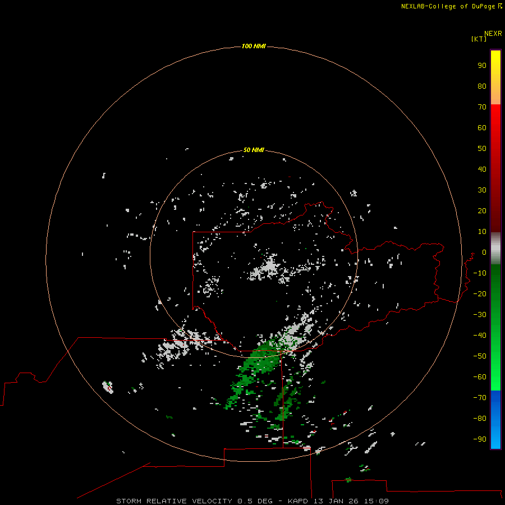Click the 40 value on velocity scale
The height and width of the screenshot is (505, 505).
(482, 169)
